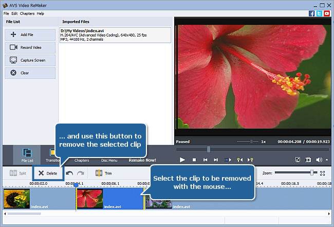334x227 pixels.
Task: Click the Record Video button
Action: coord(30,47)
